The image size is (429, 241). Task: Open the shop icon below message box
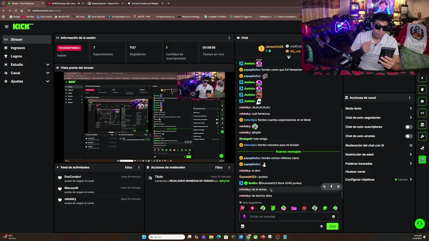243,226
